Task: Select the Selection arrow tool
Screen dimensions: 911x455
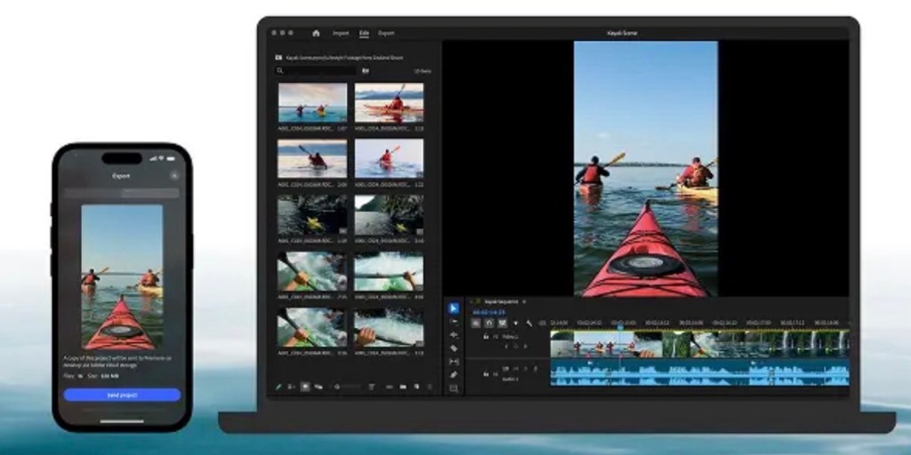Action: click(454, 308)
